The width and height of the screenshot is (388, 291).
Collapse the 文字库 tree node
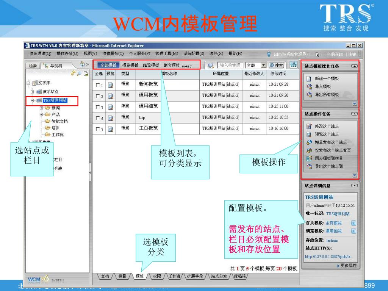click(28, 83)
